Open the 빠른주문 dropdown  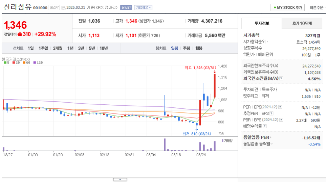[318, 7]
